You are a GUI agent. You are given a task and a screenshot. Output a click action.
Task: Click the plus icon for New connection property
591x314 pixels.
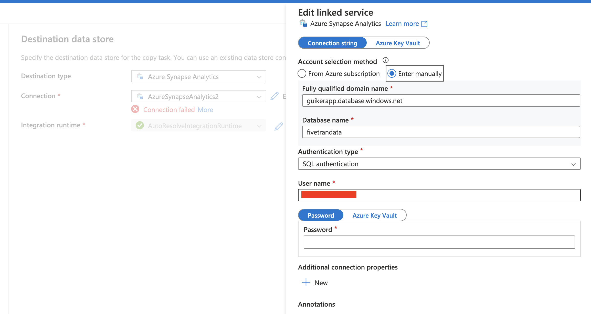(x=306, y=283)
